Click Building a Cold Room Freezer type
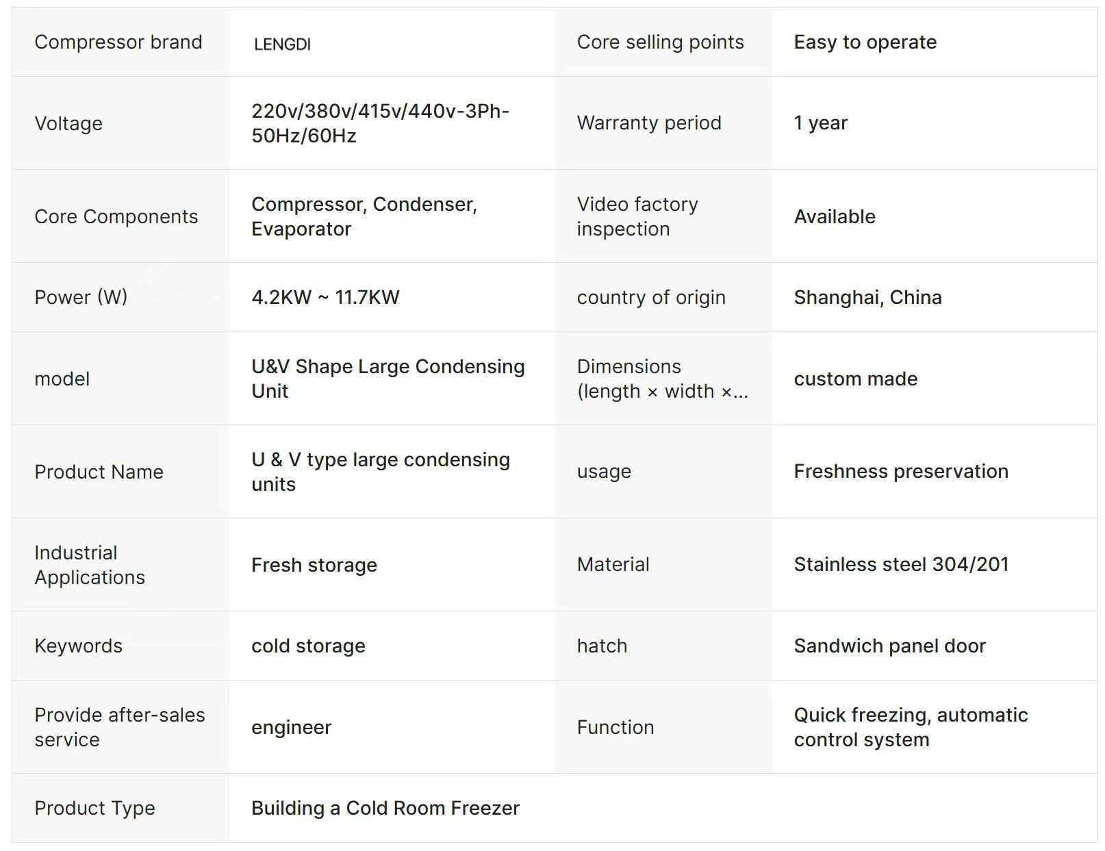Viewport: 1105px width, 851px height. coord(385,808)
